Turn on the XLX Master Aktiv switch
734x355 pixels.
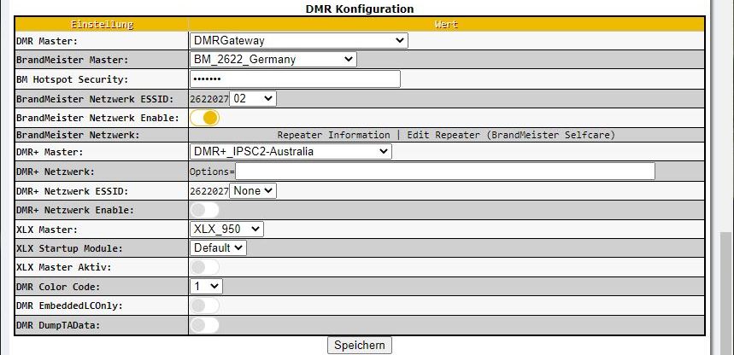204,267
